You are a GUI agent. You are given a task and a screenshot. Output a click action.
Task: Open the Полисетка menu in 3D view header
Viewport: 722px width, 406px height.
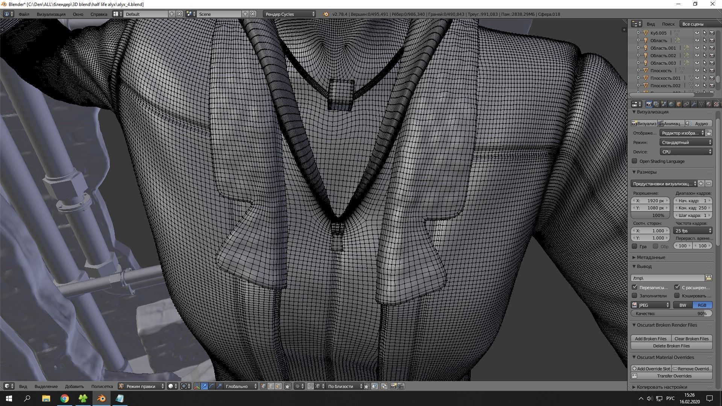coord(102,386)
